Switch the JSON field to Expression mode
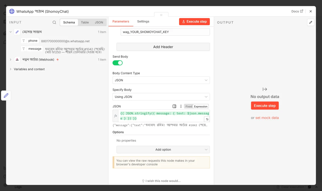Screen dimensions: 322x191 201,107
